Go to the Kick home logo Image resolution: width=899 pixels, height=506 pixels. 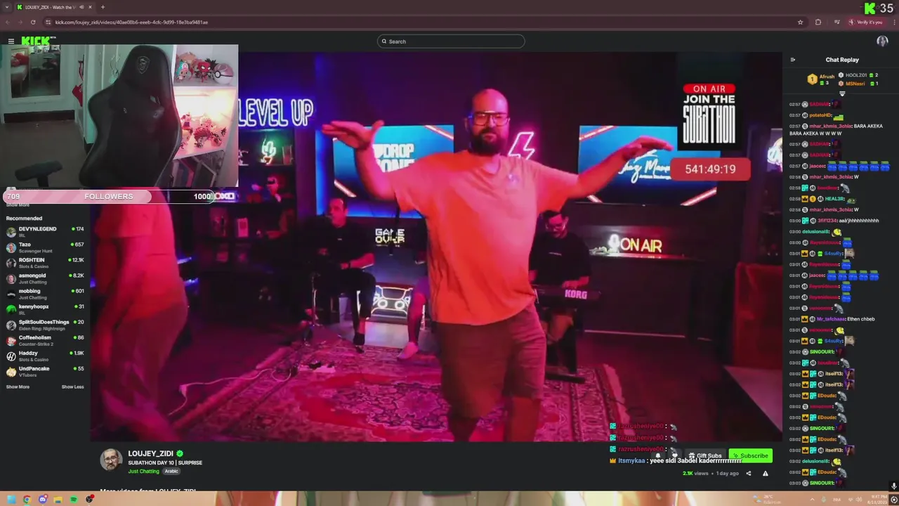[37, 41]
